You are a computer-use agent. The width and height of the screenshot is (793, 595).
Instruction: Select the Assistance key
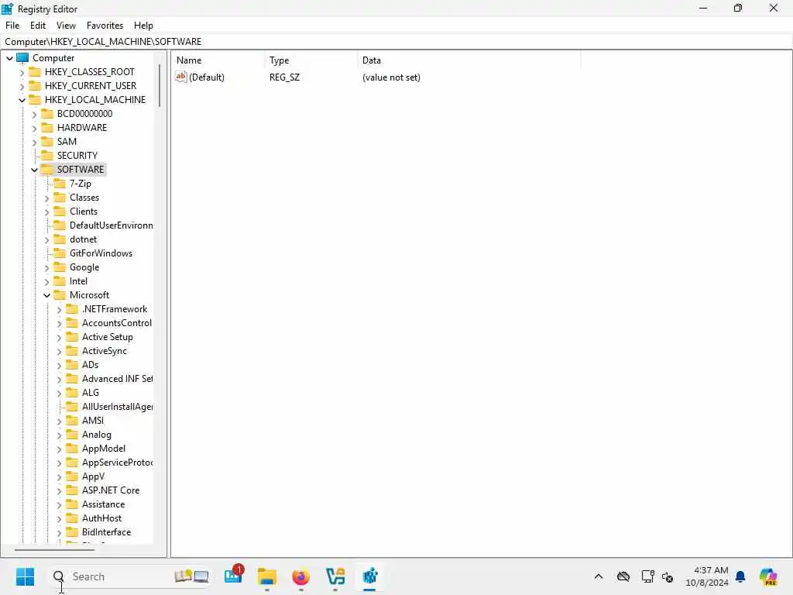coord(103,504)
